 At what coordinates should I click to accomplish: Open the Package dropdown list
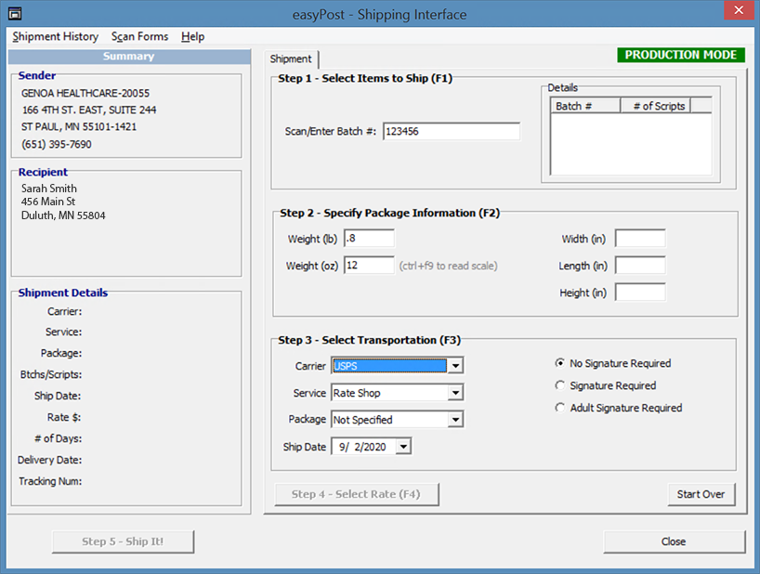[454, 420]
